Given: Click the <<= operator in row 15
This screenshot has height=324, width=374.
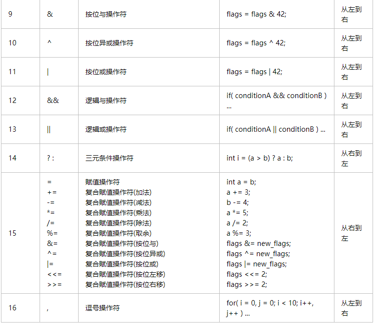Looking at the screenshot, I should click(54, 274).
